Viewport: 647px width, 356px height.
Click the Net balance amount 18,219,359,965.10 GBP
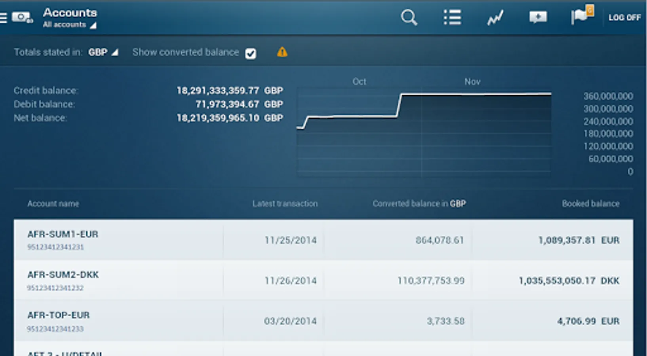point(230,118)
